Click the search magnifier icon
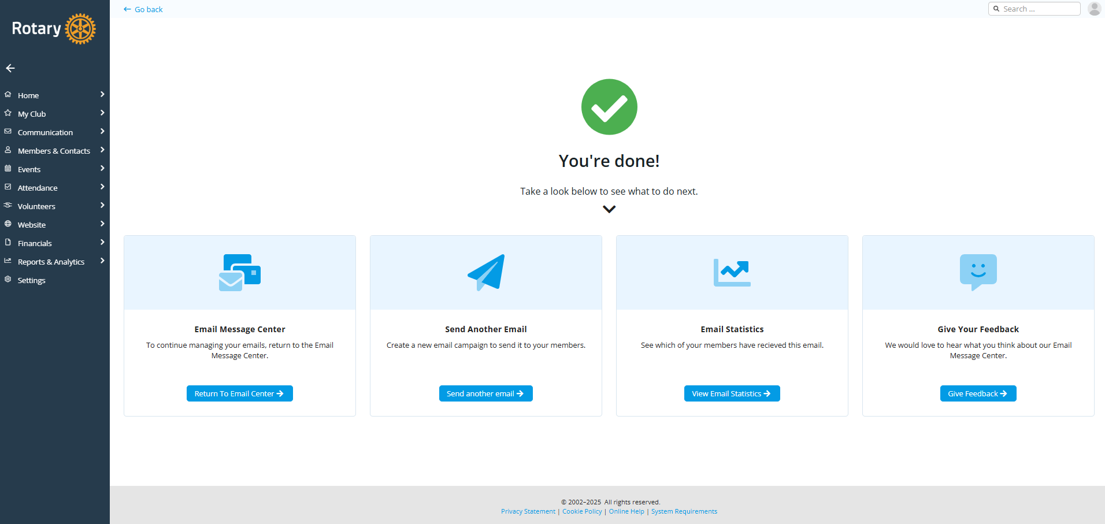 [x=996, y=9]
